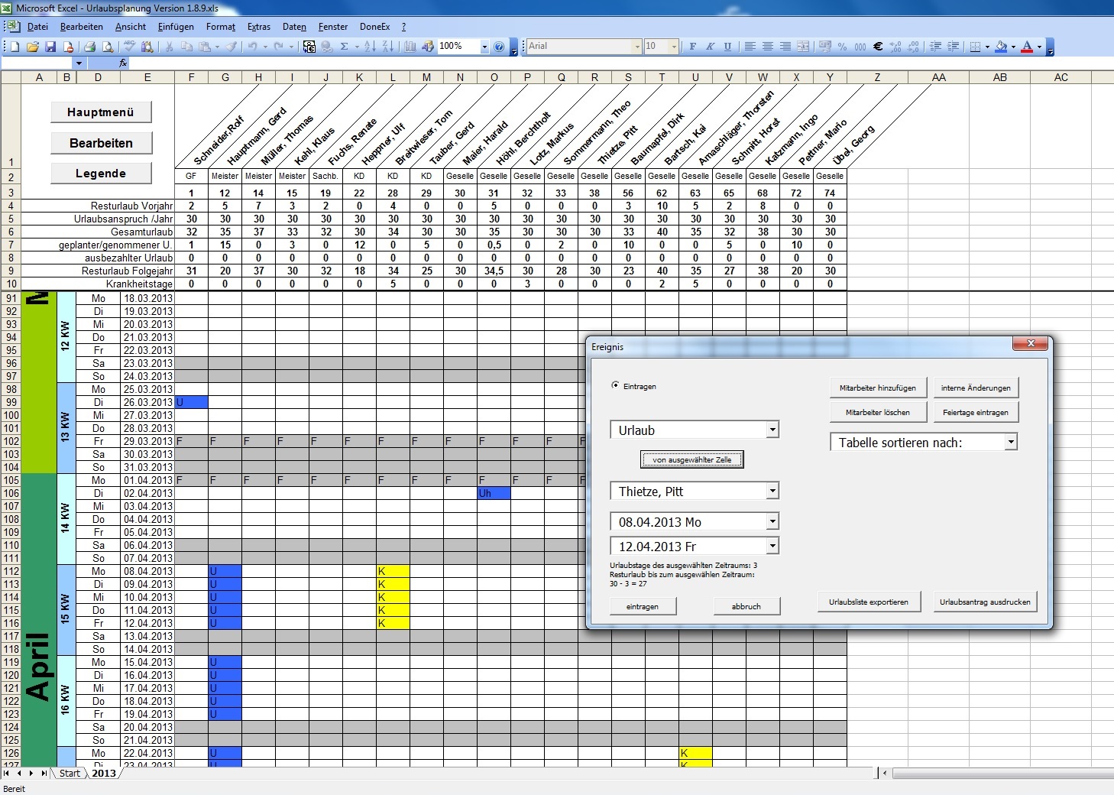Click the fill color paint bucket swatch
The width and height of the screenshot is (1114, 795).
pos(1002,47)
